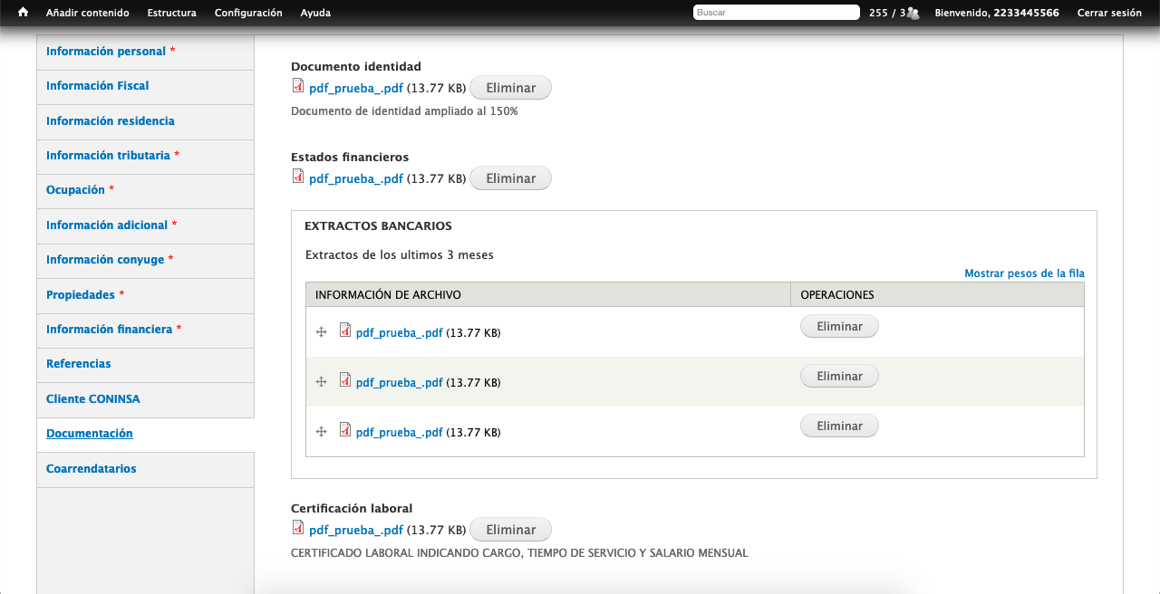Remove the Documento identidad file with Eliminar

pyautogui.click(x=510, y=88)
